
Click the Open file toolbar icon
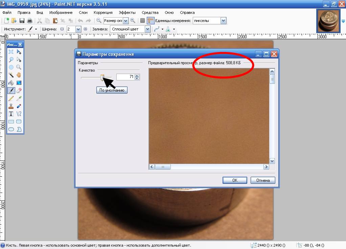pyautogui.click(x=14, y=21)
